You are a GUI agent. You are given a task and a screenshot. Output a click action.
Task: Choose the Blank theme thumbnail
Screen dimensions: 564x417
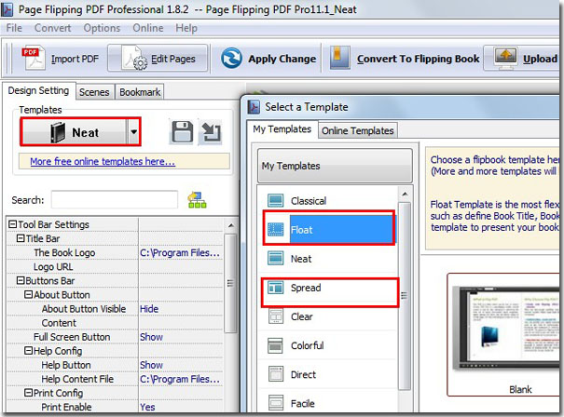503,335
